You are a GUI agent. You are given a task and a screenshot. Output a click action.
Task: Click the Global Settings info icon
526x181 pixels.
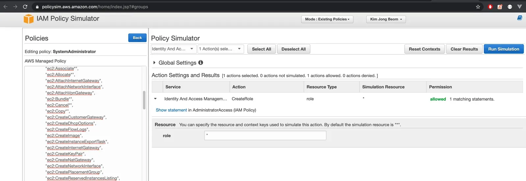pos(201,63)
